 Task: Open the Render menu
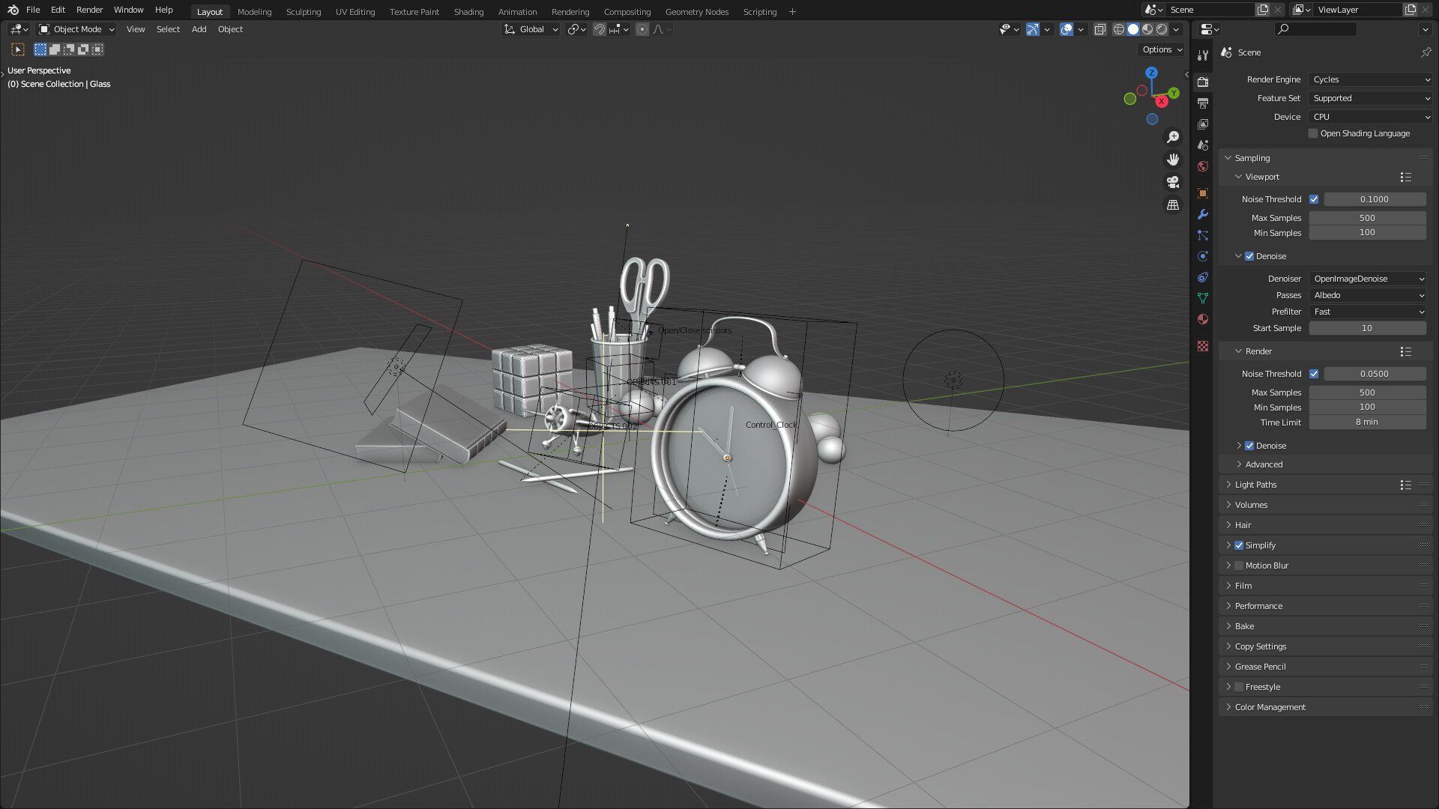click(x=89, y=10)
